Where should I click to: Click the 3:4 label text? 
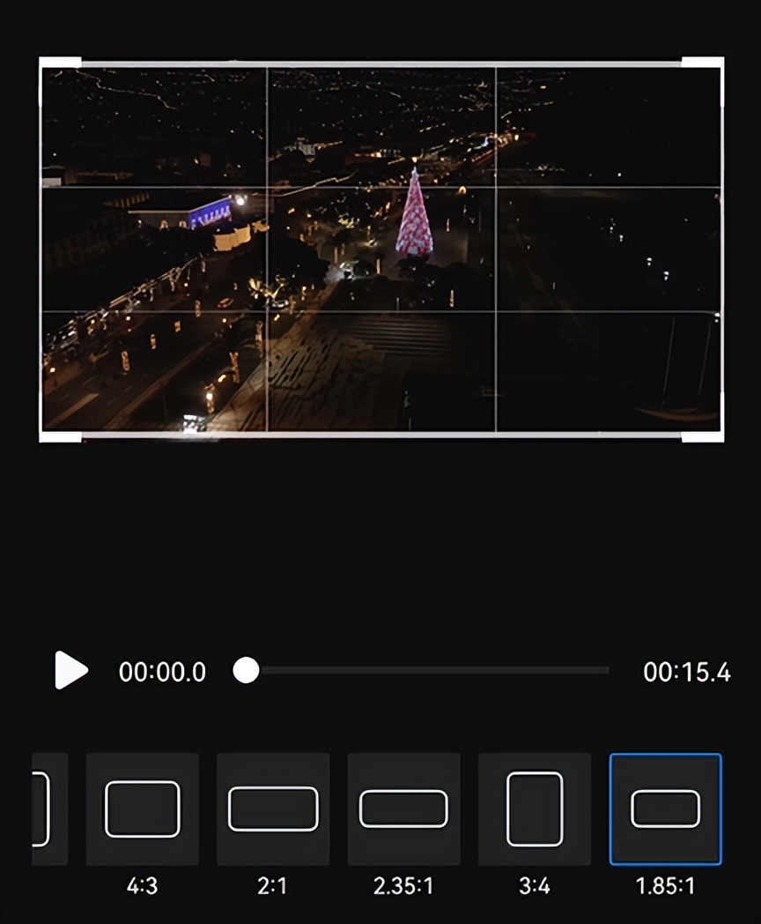pos(535,886)
